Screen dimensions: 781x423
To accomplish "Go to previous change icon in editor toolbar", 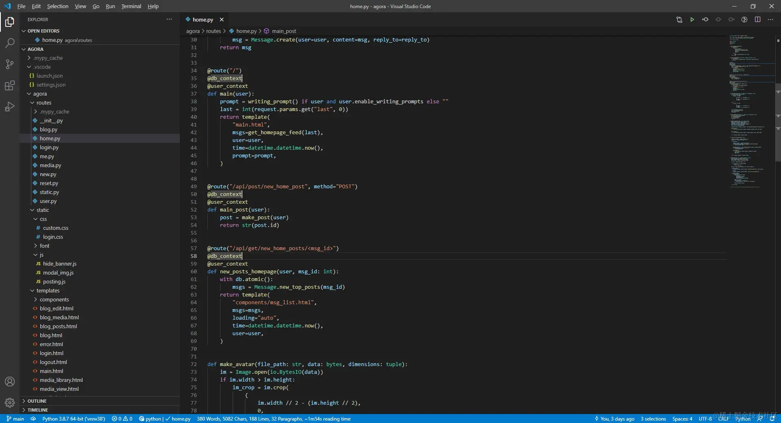I will pyautogui.click(x=705, y=20).
